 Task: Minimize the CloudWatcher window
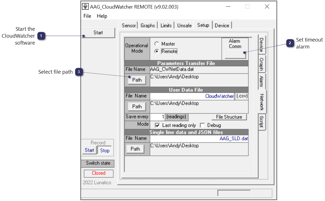(228, 7)
